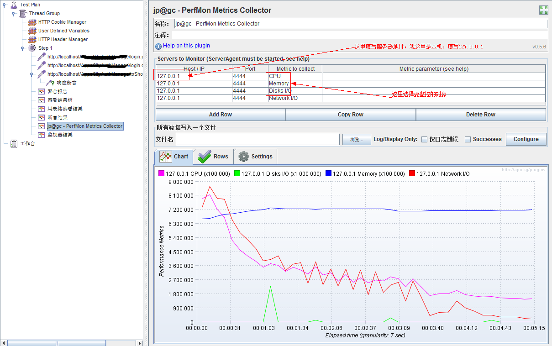
Task: Collapse the Test Plan tree node
Action: (x=5, y=5)
